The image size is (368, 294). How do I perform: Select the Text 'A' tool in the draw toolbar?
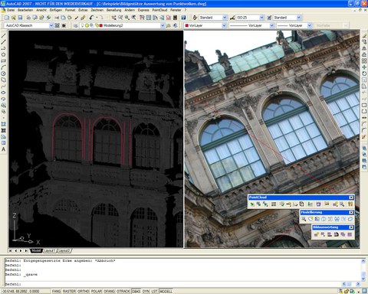click(4, 149)
